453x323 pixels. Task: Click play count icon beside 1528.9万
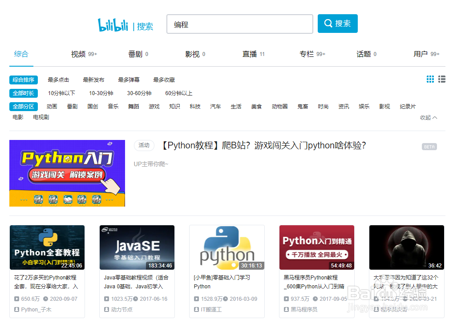[196, 299]
